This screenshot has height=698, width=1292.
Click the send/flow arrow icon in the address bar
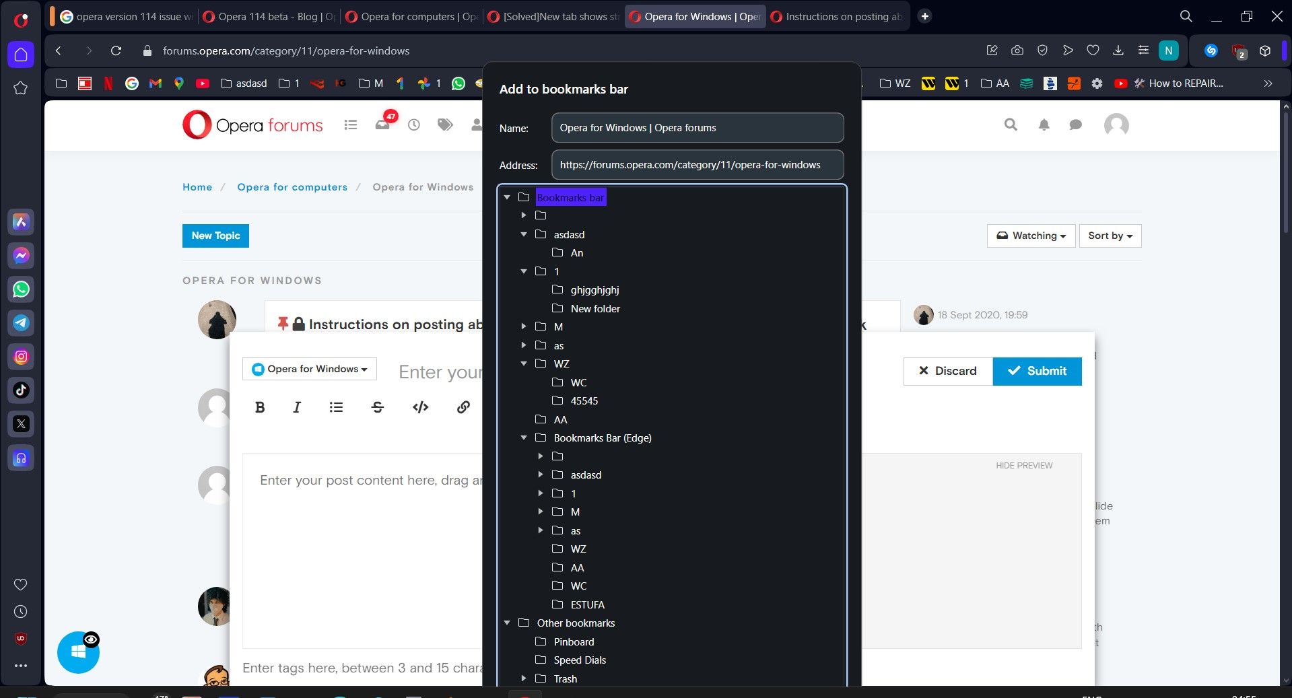[x=1068, y=50]
